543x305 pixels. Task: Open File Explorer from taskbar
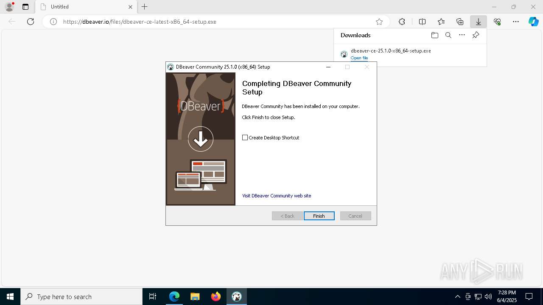pyautogui.click(x=195, y=297)
